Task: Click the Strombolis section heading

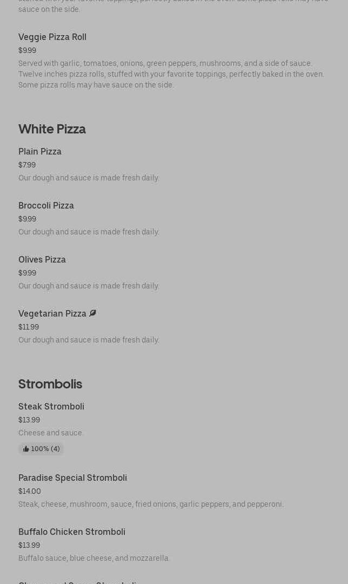Action: [50, 384]
